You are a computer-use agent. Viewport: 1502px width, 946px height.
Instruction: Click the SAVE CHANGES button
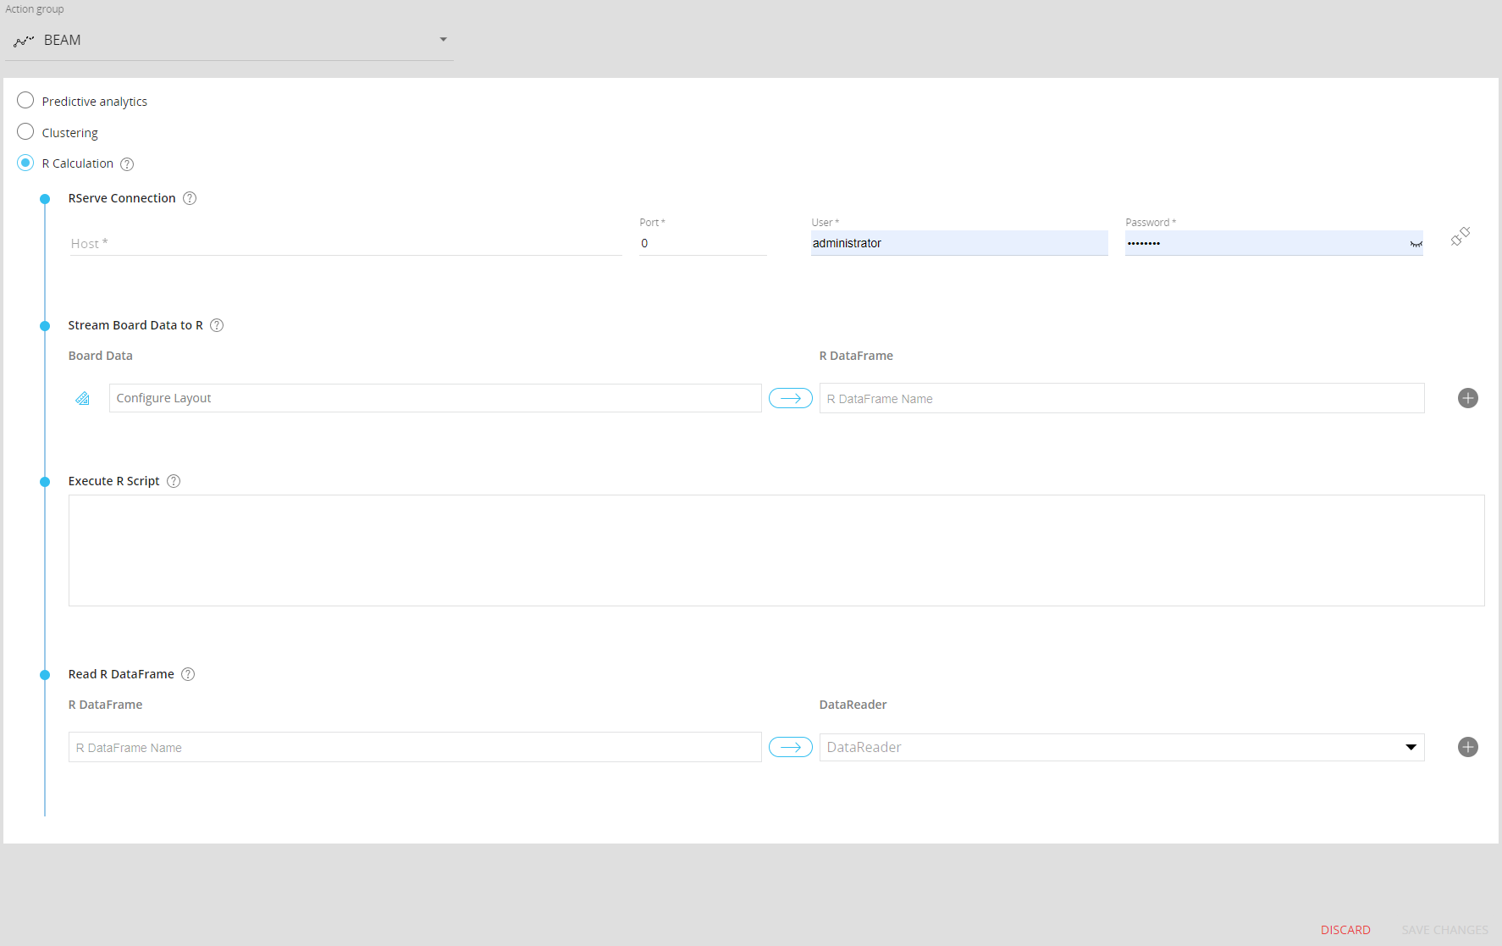(1444, 930)
